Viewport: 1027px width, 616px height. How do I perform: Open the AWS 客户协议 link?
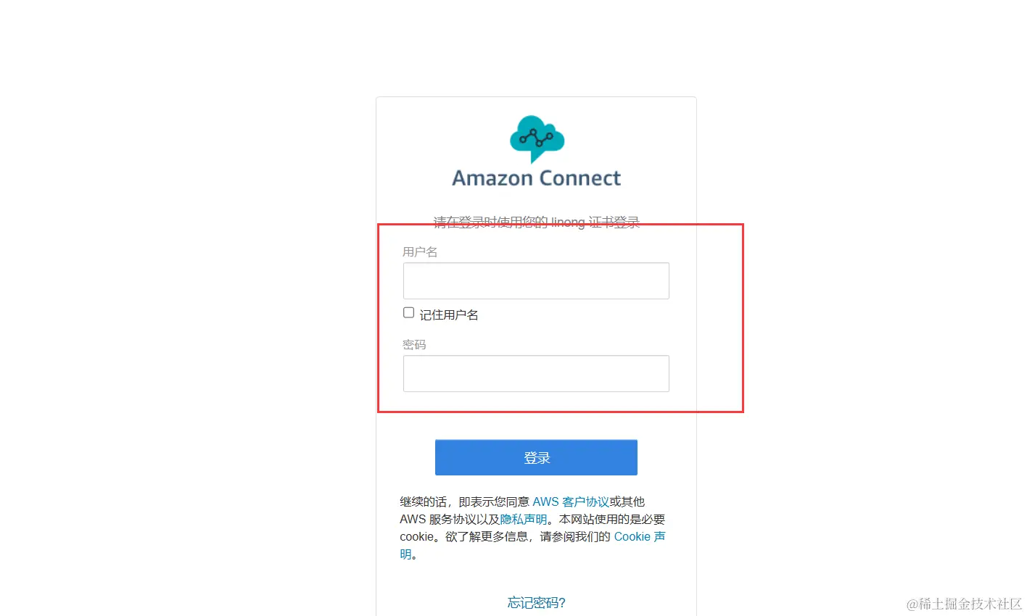click(571, 501)
